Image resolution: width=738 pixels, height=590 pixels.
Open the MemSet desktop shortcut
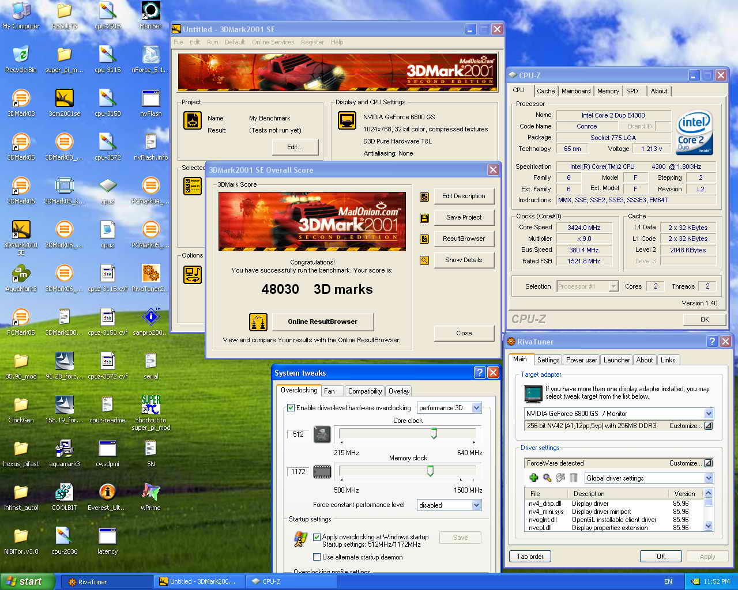pos(150,16)
